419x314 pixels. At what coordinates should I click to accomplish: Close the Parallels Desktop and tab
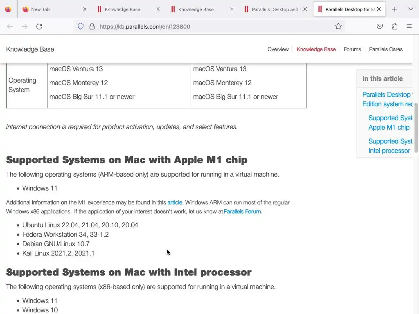[x=305, y=9]
